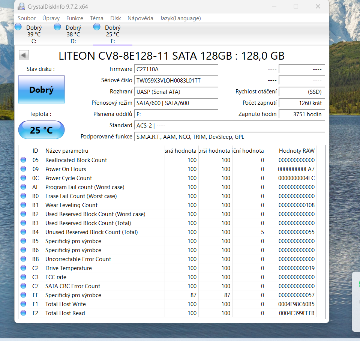Click the blue indicator beside Drive Temperature

pyautogui.click(x=23, y=268)
